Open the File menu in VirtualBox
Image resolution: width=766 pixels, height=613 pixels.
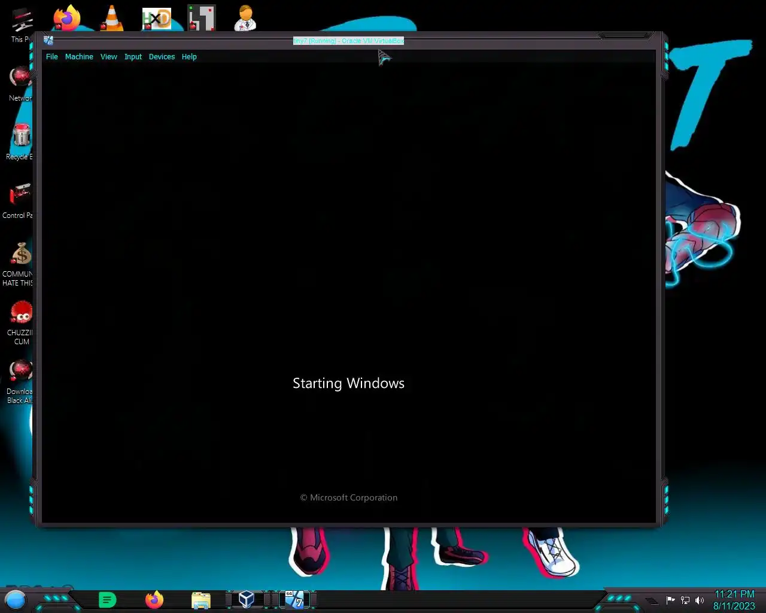click(52, 57)
